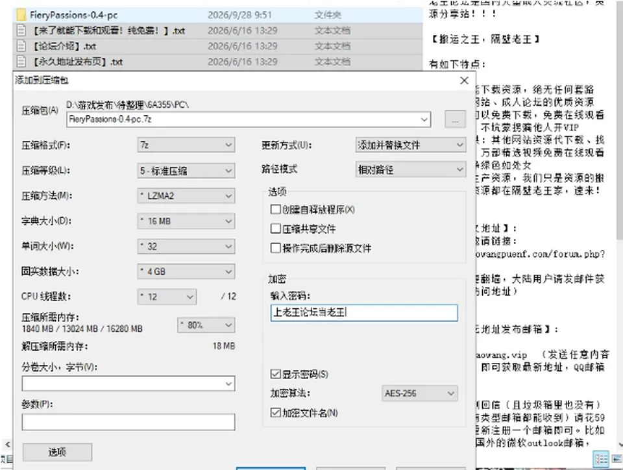Click the path text D:\游戏发布\待整理\6A355\PC\
Viewport: 623px width, 470px height.
point(128,105)
